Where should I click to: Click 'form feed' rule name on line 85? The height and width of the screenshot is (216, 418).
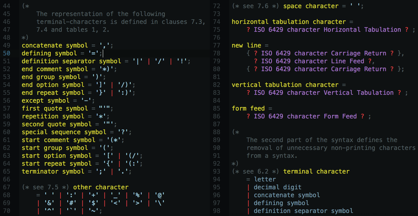point(248,108)
